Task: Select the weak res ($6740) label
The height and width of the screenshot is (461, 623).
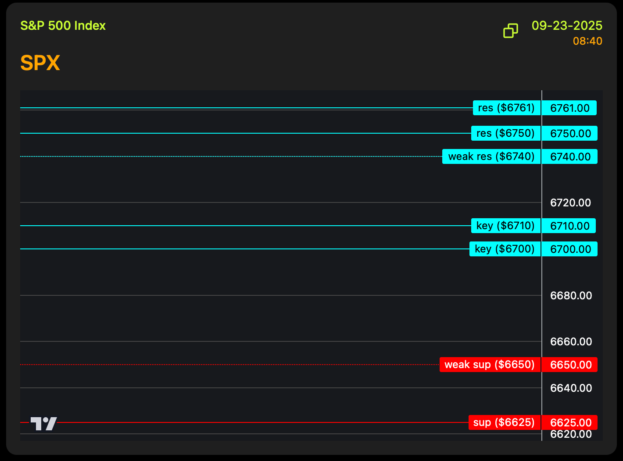Action: (x=491, y=156)
